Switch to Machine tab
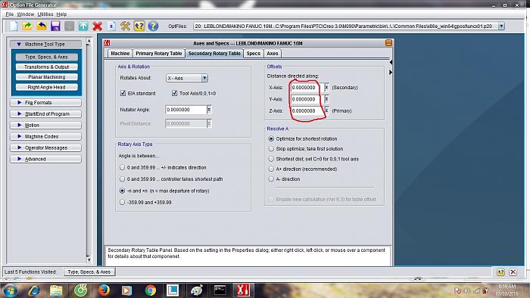The width and height of the screenshot is (530, 298). (120, 54)
